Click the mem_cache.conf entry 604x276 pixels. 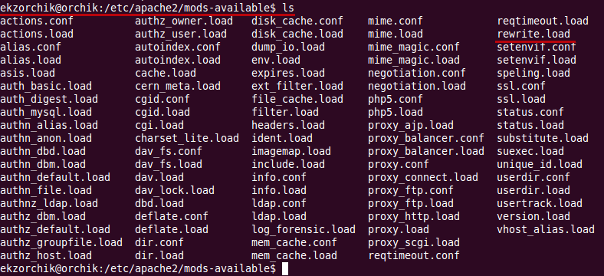294,242
